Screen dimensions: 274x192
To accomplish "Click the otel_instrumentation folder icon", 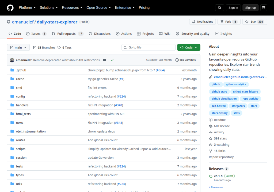I will [12, 131].
